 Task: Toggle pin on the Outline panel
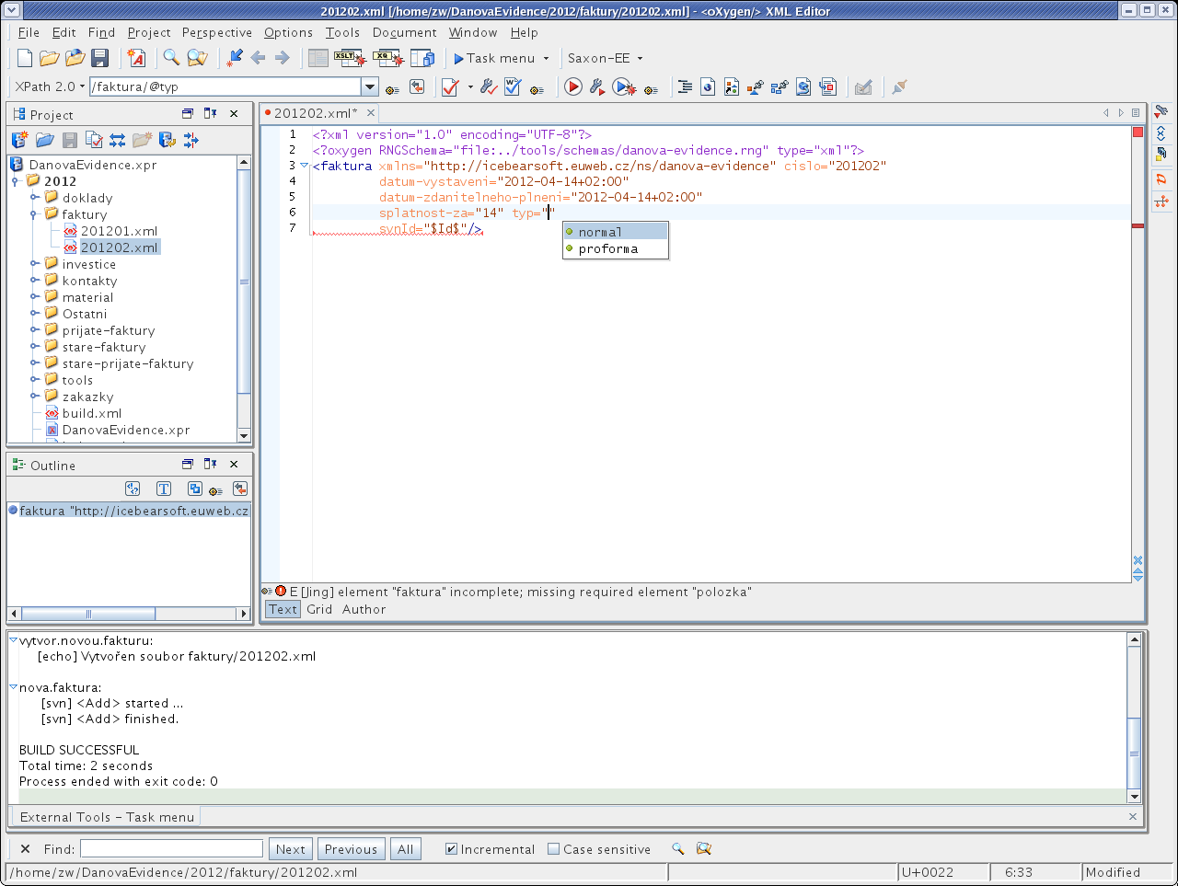[210, 464]
